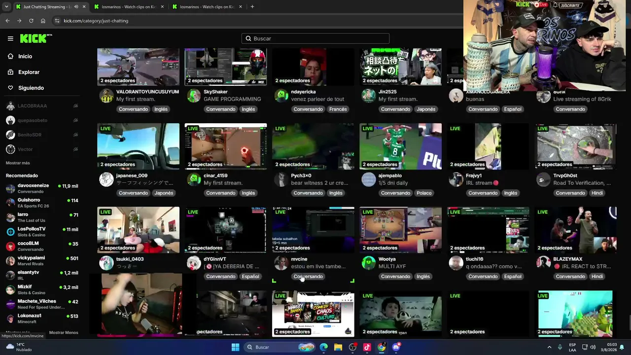Switch to OBS Studio in the taskbar
The width and height of the screenshot is (631, 355).
click(352, 347)
